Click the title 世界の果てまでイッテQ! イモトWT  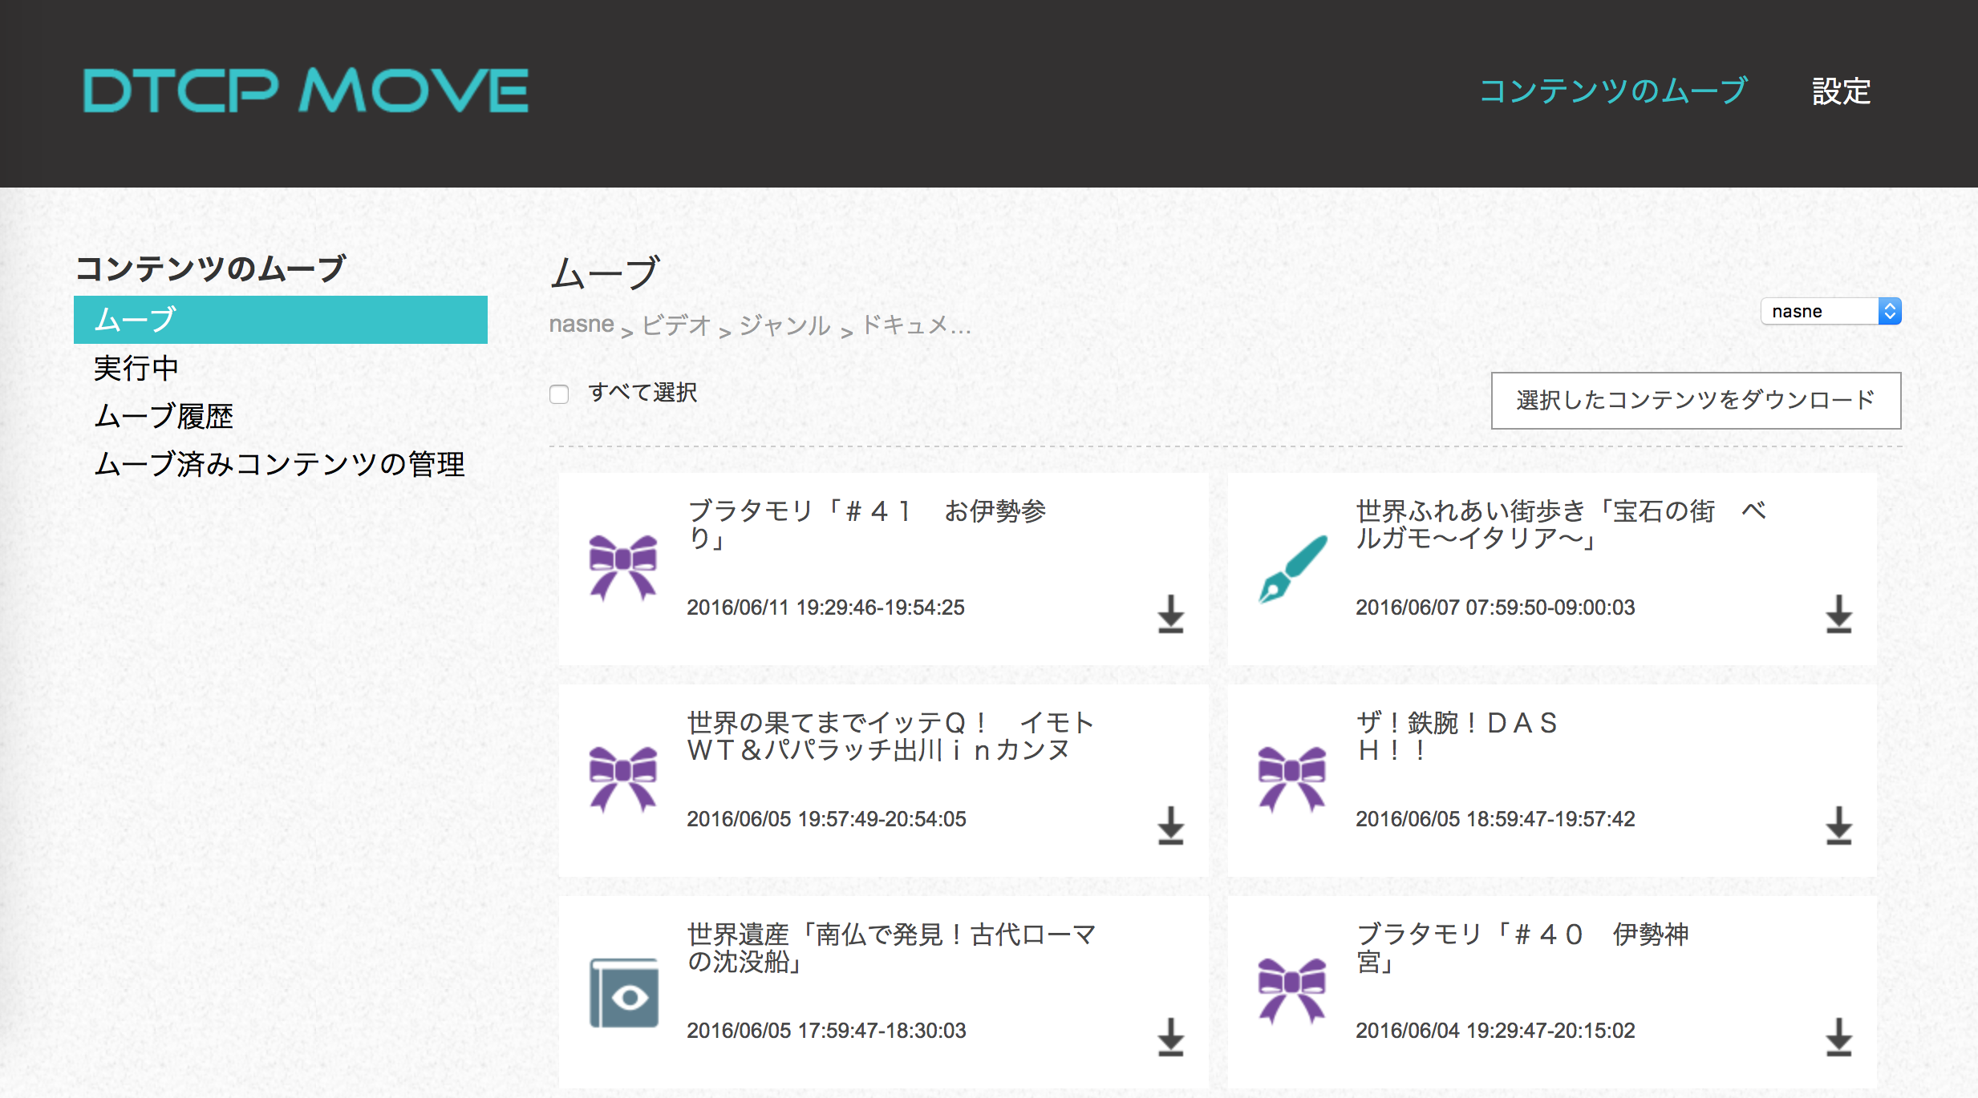(x=890, y=736)
